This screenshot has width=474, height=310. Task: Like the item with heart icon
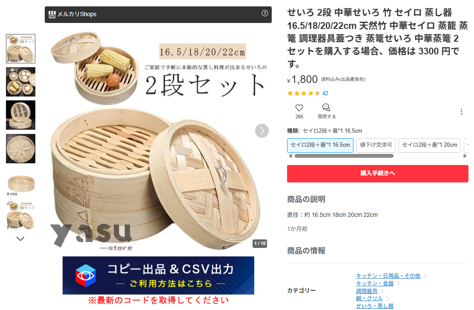click(x=299, y=108)
